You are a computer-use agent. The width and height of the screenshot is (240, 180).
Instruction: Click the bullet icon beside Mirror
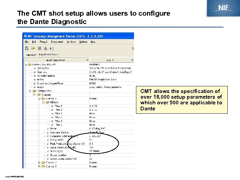pos(48,129)
